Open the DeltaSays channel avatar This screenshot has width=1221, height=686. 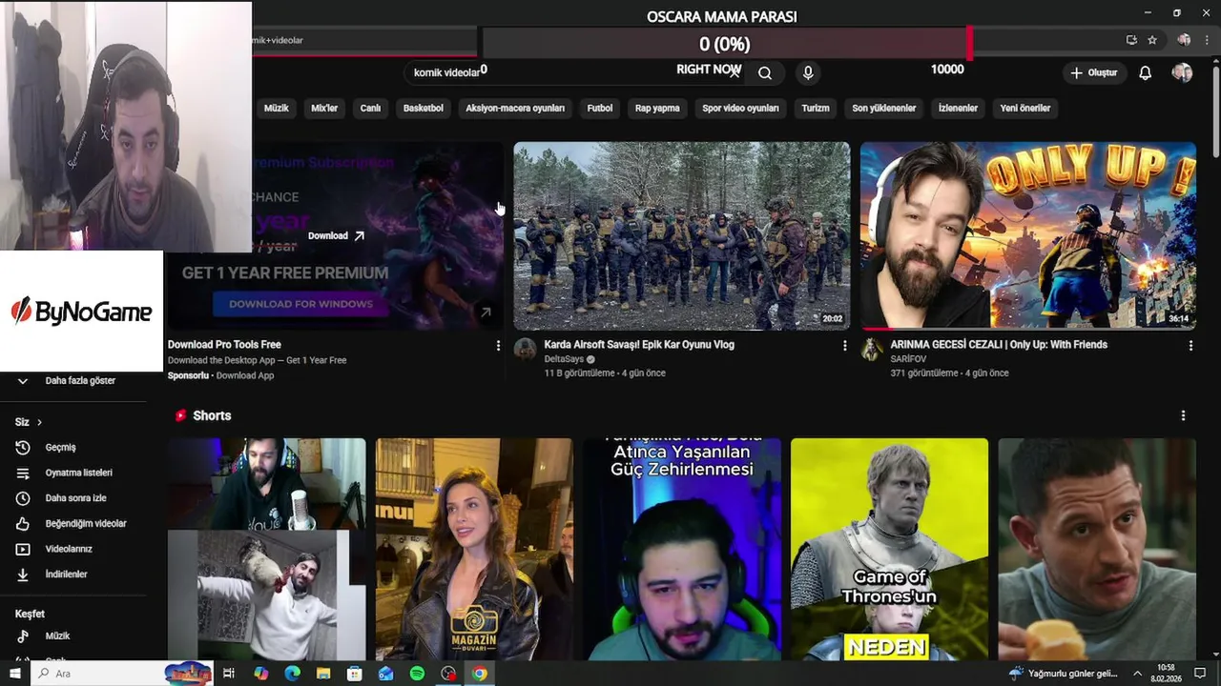[525, 349]
